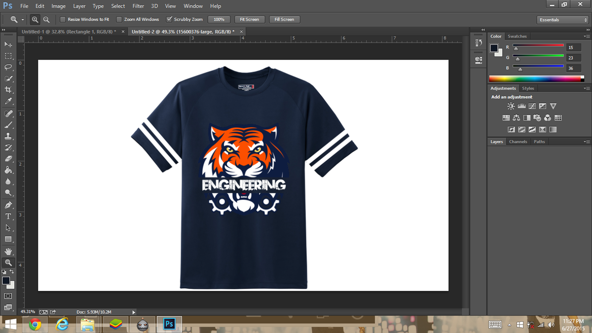Switch foreground and background colors
The width and height of the screenshot is (592, 333).
(12, 272)
